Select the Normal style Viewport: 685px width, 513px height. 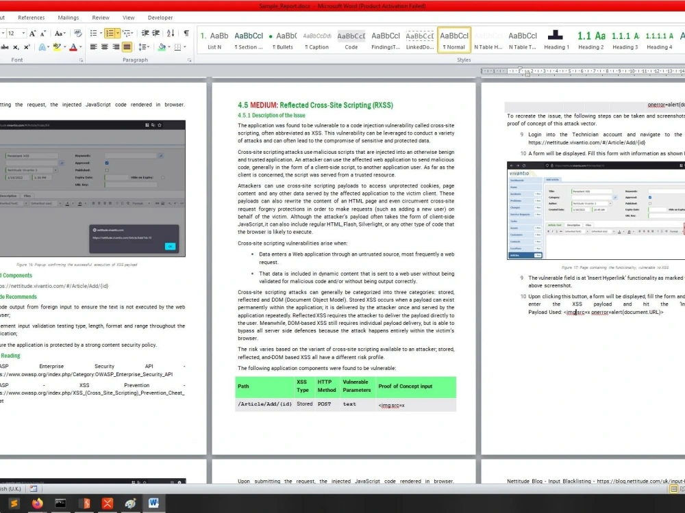click(x=454, y=40)
